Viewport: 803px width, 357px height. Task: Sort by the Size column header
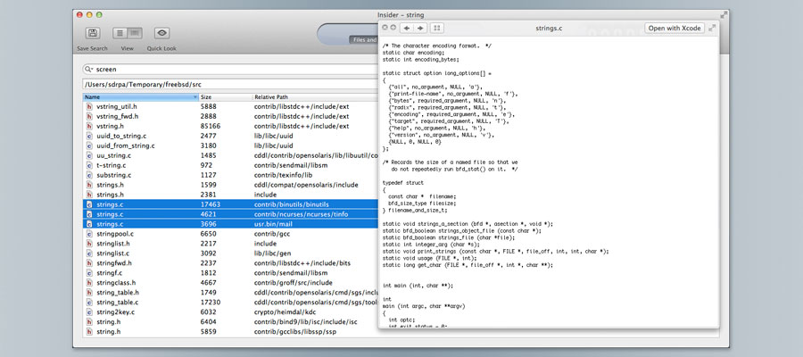223,96
